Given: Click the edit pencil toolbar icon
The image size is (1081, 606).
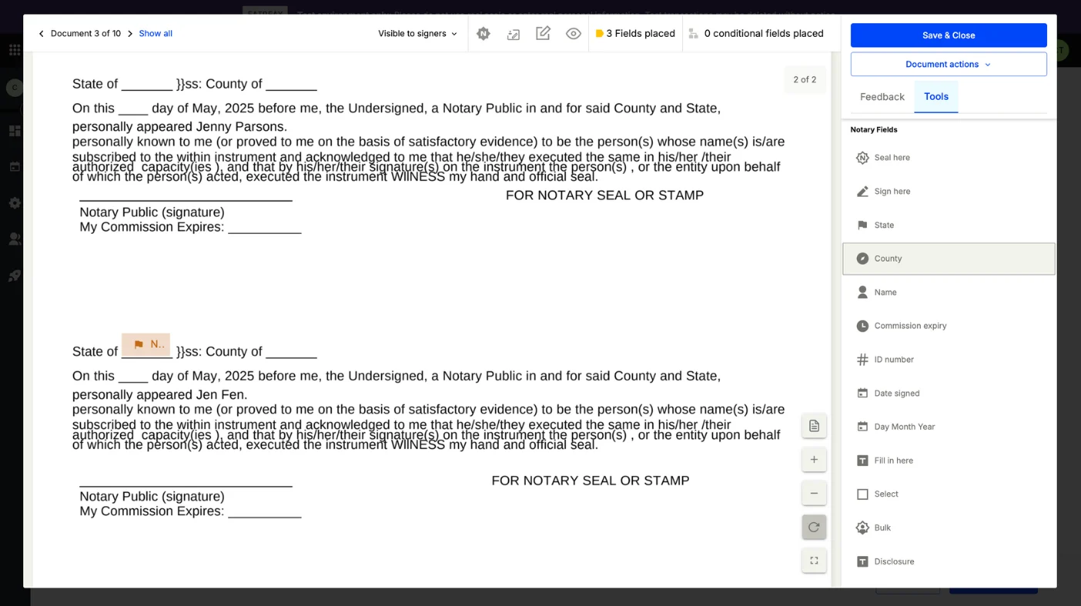Looking at the screenshot, I should 543,34.
